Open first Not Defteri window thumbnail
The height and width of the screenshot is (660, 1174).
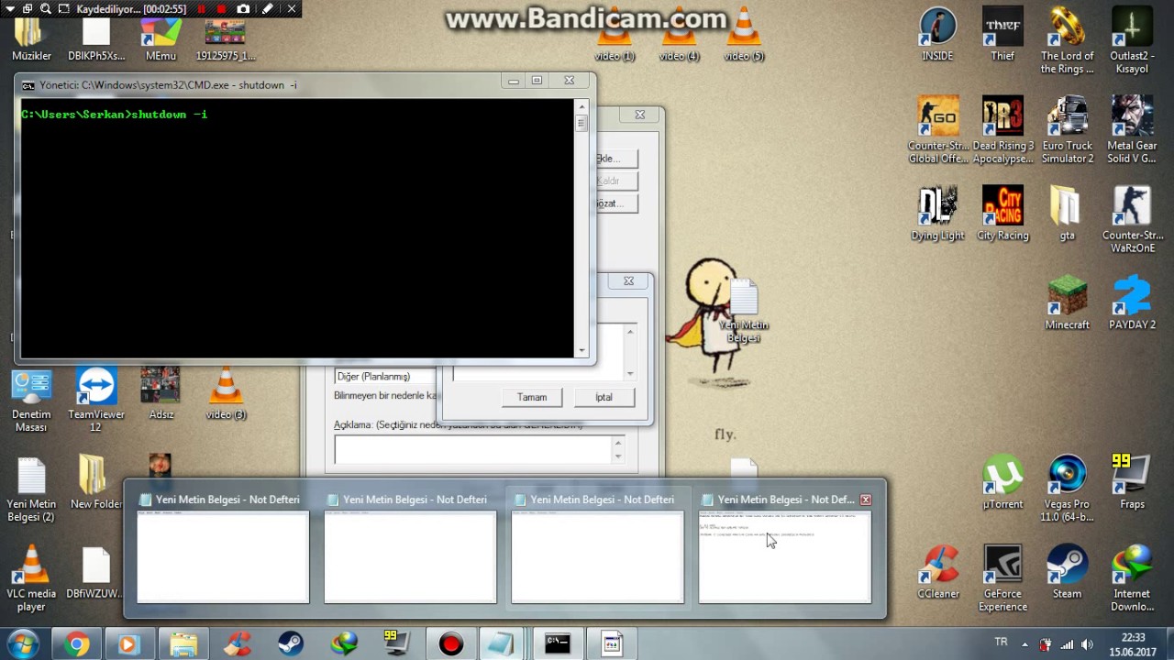[223, 548]
